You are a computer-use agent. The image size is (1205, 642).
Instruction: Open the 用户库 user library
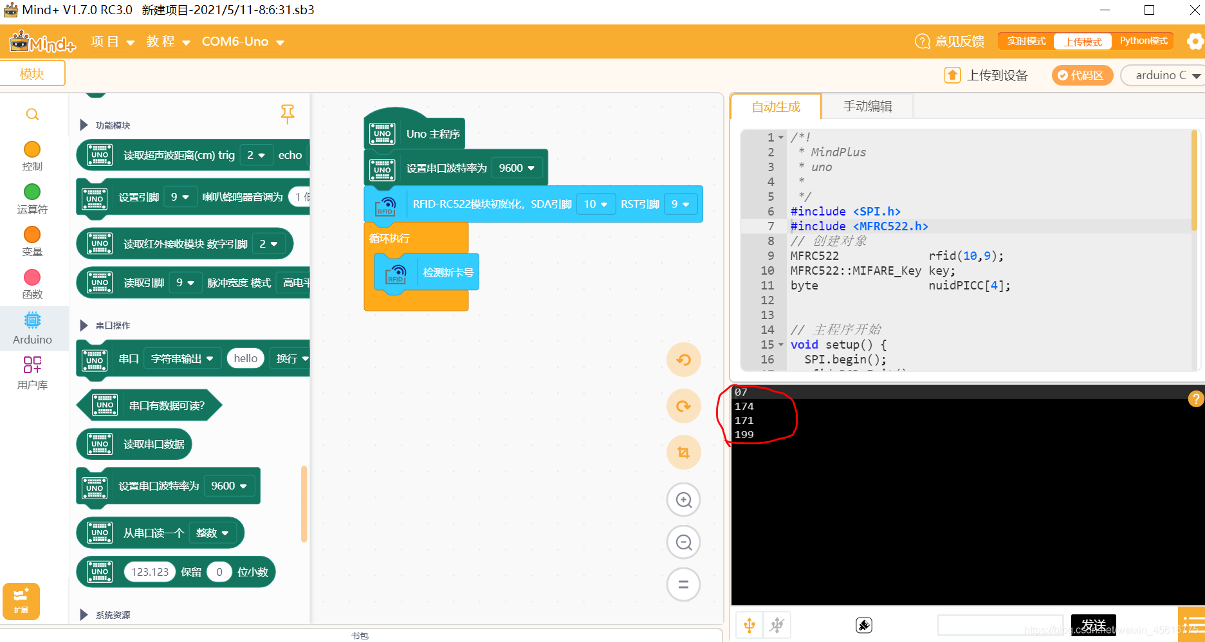tap(32, 373)
